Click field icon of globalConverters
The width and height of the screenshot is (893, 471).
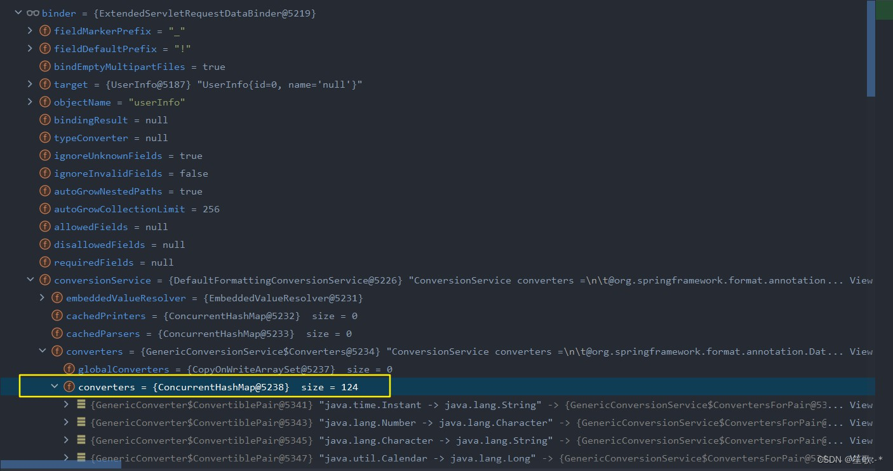tap(69, 369)
